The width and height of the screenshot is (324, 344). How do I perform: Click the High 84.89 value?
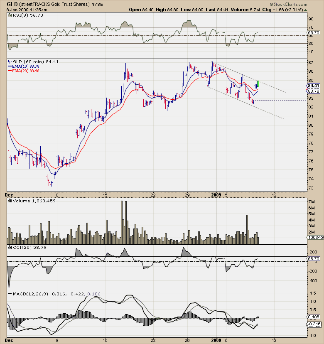tap(167, 10)
